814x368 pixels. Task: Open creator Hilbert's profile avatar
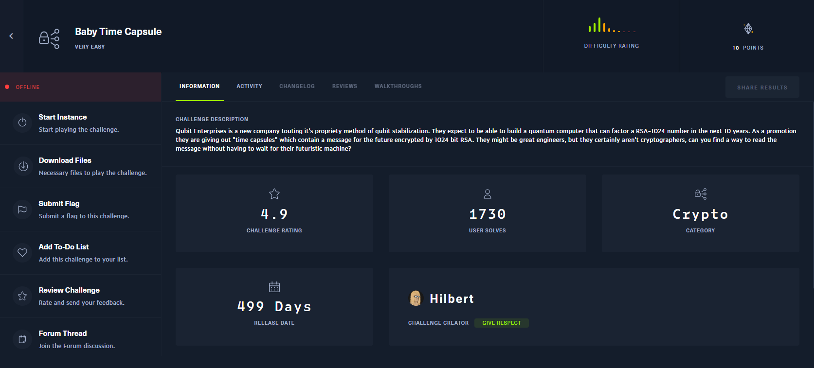pyautogui.click(x=416, y=298)
